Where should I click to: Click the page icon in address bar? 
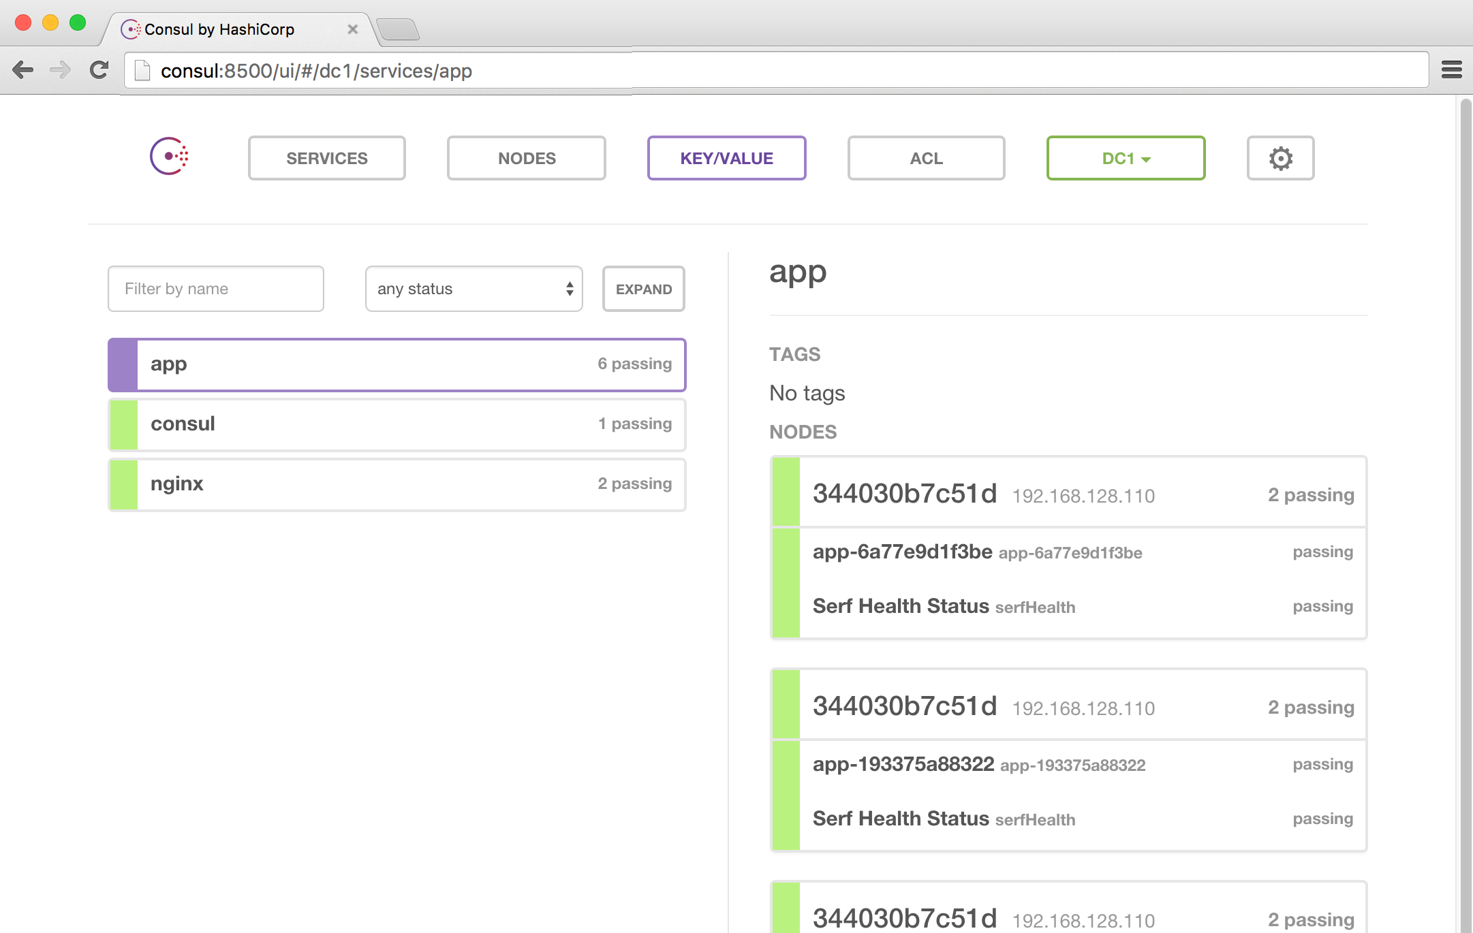coord(142,71)
